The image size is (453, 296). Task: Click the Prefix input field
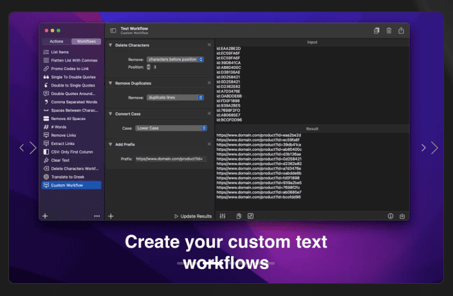tap(171, 159)
